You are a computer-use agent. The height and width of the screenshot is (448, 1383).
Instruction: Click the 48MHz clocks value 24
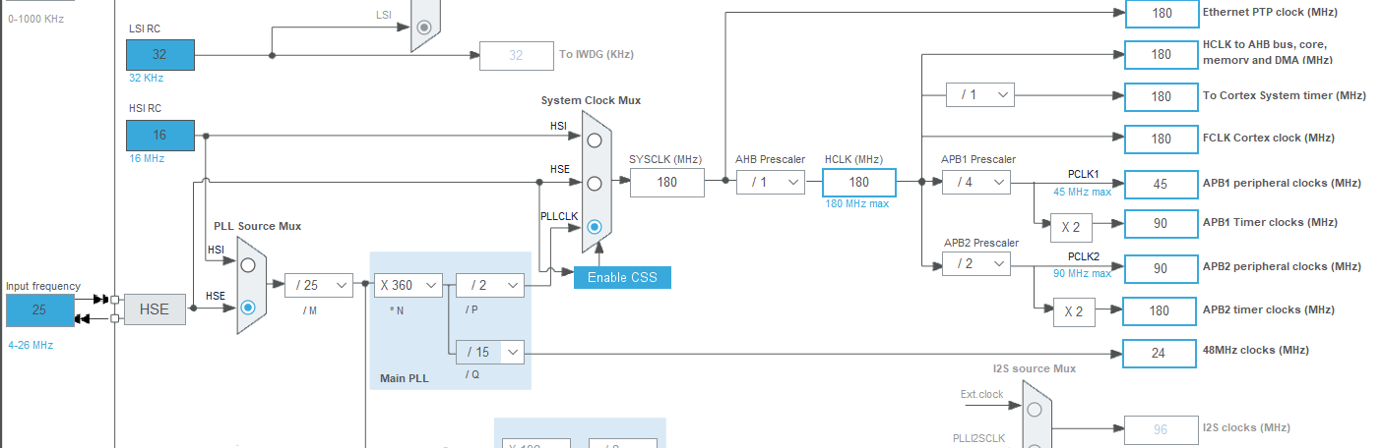(x=1161, y=352)
